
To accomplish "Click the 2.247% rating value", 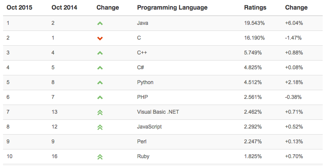I will click(x=253, y=142).
